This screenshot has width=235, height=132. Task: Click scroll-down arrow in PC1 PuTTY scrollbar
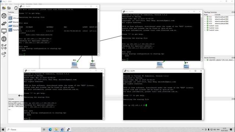tap(98, 55)
